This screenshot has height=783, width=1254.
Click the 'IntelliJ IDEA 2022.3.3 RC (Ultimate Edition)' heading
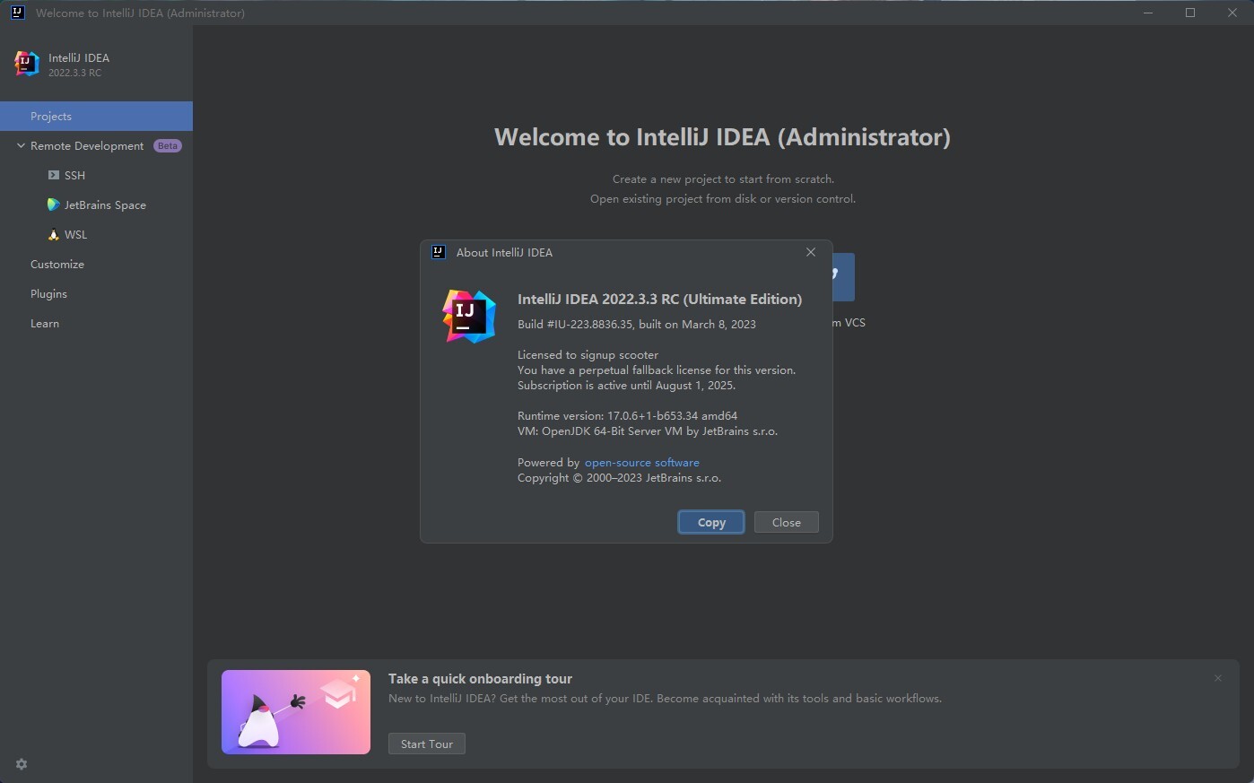pyautogui.click(x=660, y=300)
